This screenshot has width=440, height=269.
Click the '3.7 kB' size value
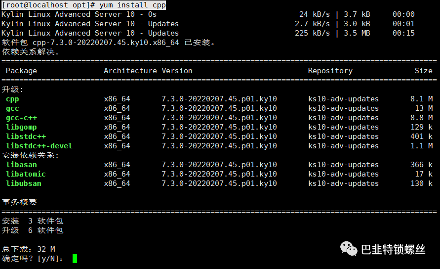pyautogui.click(x=357, y=14)
